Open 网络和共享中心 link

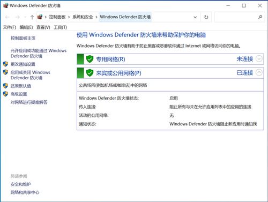pyautogui.click(x=25, y=192)
